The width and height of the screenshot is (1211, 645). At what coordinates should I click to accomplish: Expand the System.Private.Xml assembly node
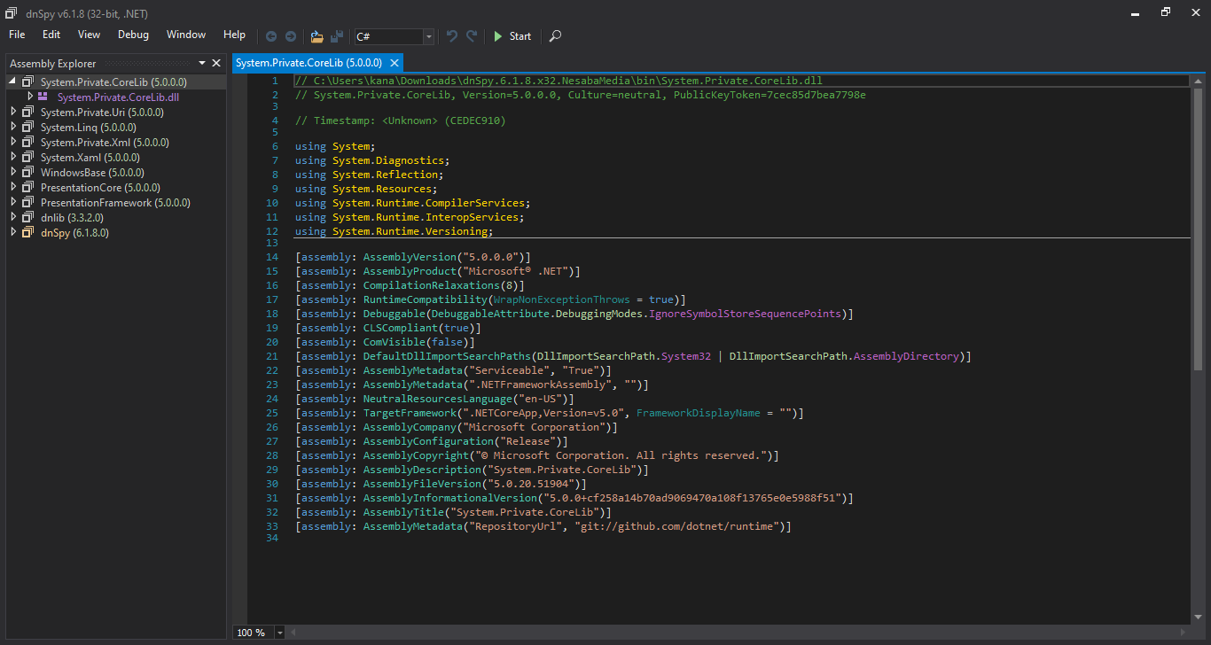[12, 143]
